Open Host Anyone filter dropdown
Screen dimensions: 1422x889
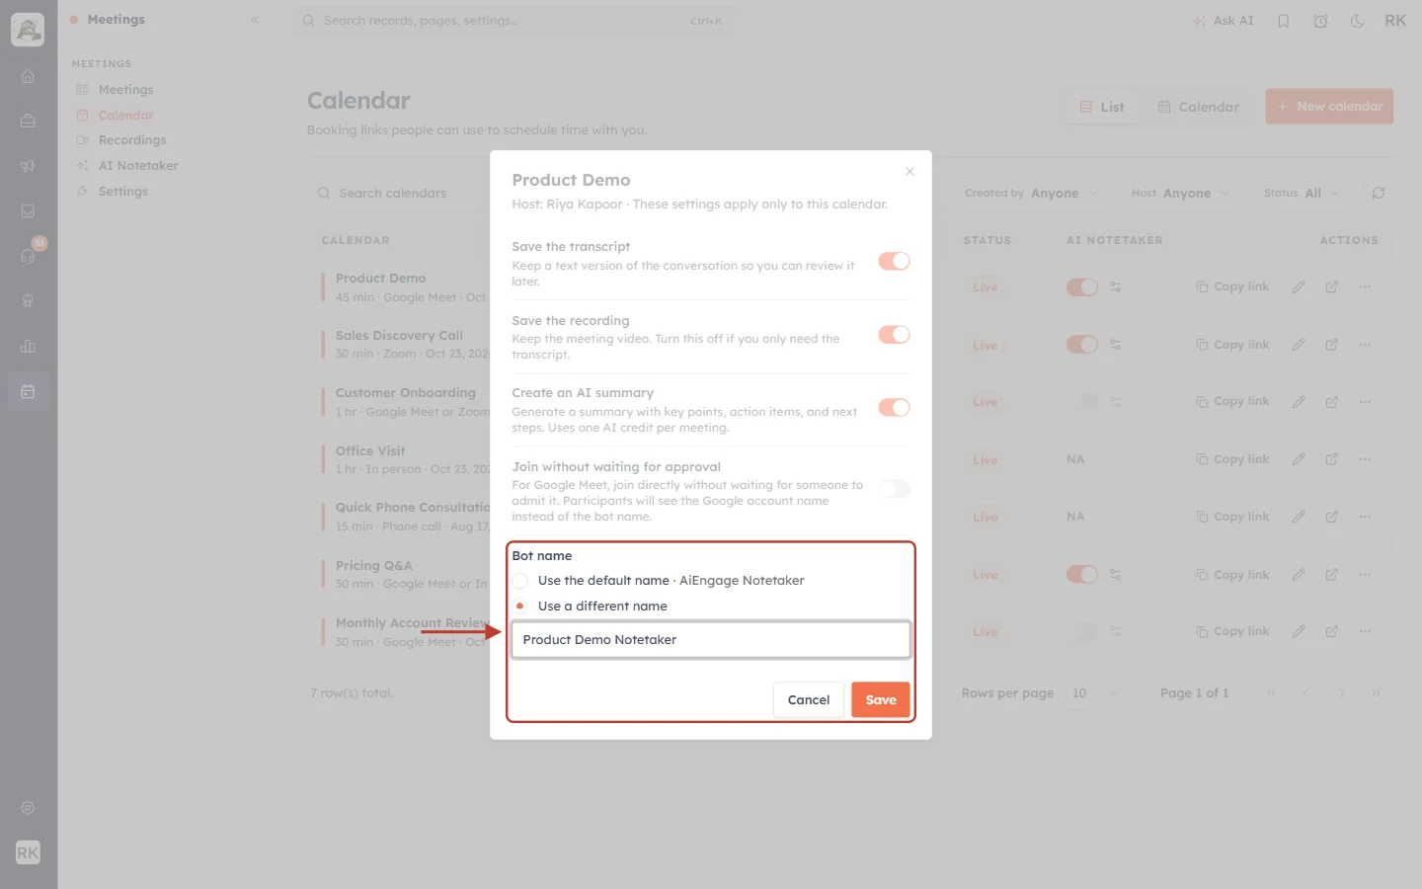1179,193
